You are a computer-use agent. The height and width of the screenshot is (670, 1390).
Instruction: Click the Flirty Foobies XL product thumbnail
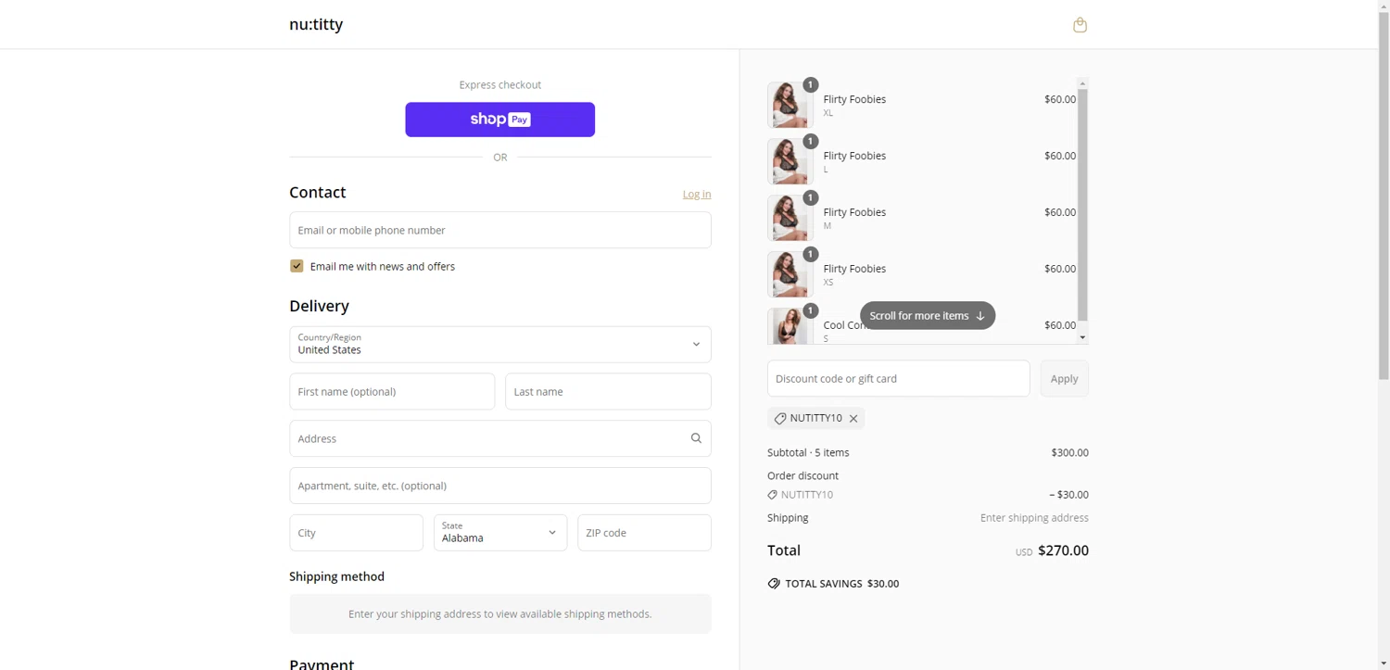point(790,105)
